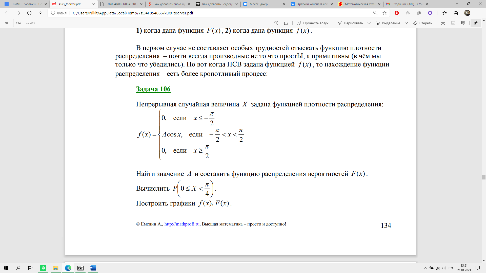
Task: Zoom out with the minus button in PDF toolbar
Action: click(256, 23)
